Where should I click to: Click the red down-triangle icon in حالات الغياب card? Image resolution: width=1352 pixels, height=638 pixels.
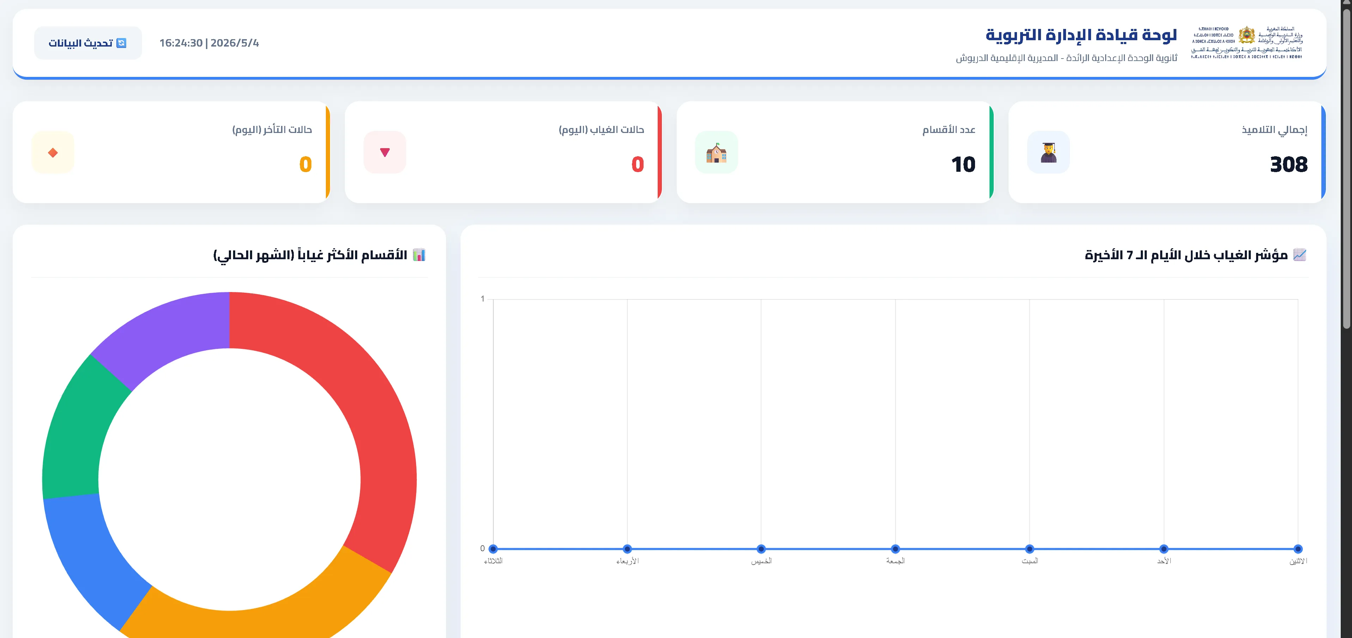coord(385,152)
